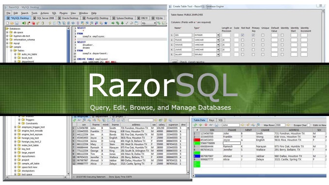The height and width of the screenshot is (185, 329).
Task: Click the Length field for FNAME showing 25
Action: pos(226,40)
